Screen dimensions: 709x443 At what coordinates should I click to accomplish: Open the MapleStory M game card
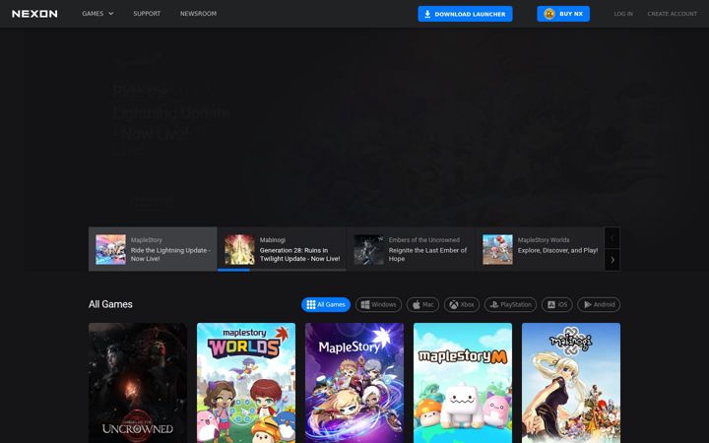coord(463,383)
